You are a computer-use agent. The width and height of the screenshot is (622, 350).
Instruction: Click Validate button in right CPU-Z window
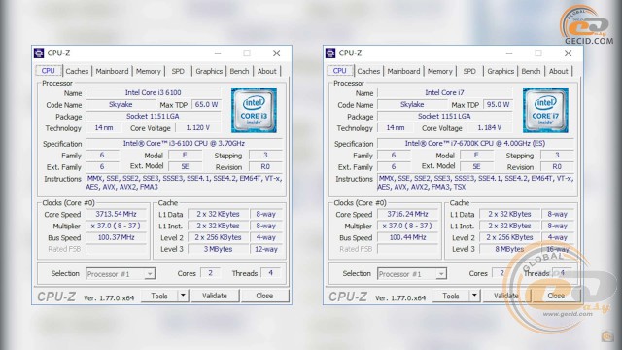[506, 296]
